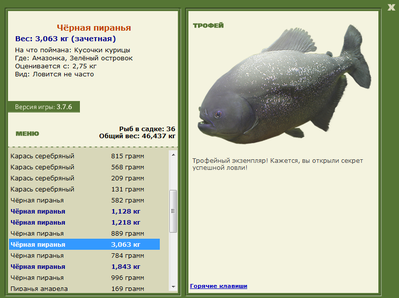Click Оценивается с: 2,75 кг line

click(x=56, y=66)
